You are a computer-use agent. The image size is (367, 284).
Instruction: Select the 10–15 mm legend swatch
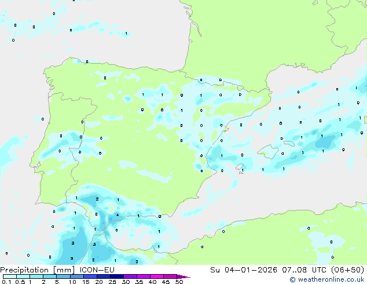pyautogui.click(x=77, y=276)
